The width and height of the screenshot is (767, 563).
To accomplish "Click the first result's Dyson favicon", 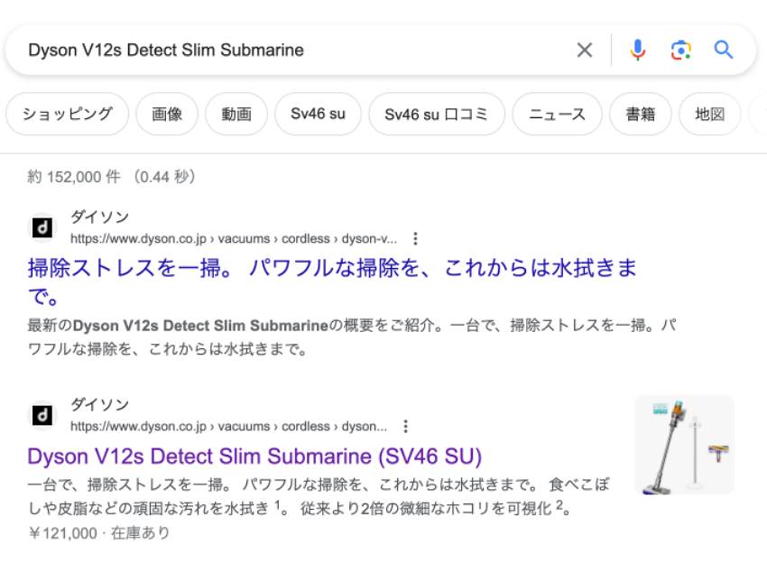I will coord(42,227).
